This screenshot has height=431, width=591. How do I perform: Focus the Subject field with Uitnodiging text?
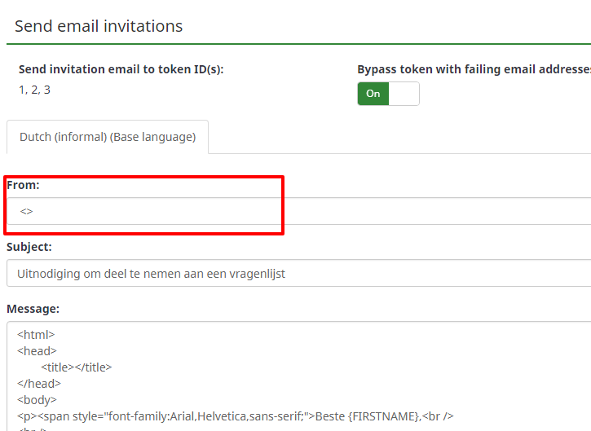[302, 274]
